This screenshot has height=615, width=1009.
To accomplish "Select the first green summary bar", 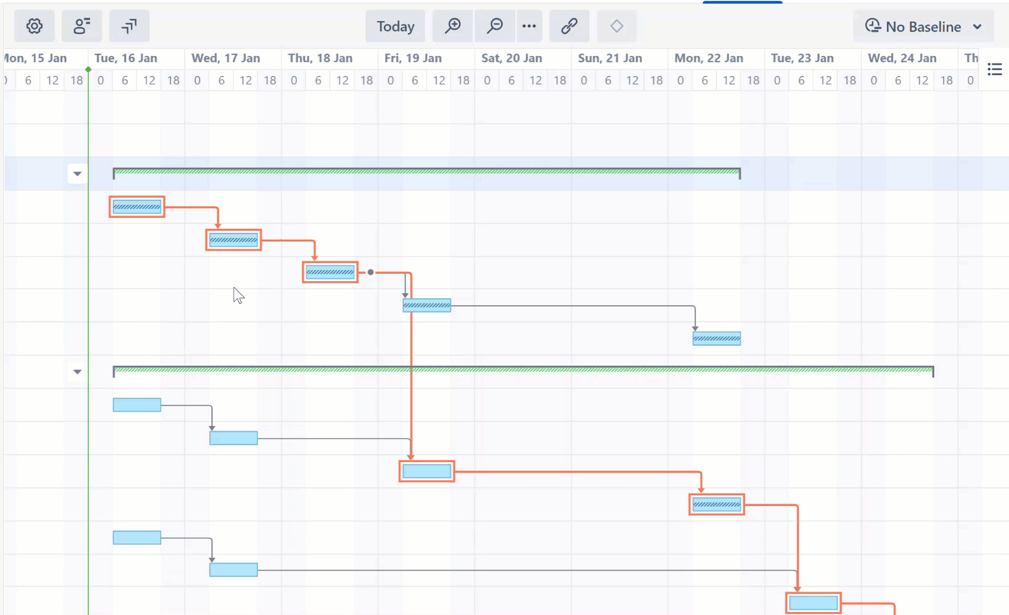I will click(427, 171).
